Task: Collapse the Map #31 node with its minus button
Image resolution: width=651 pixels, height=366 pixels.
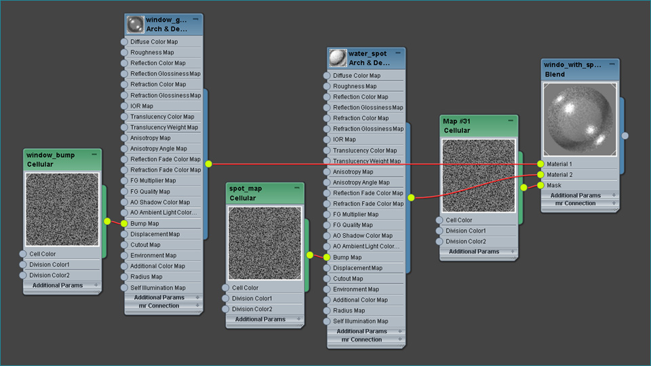Action: (x=511, y=121)
